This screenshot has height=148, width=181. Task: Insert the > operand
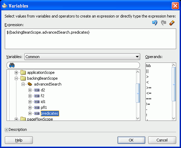coord(147,77)
